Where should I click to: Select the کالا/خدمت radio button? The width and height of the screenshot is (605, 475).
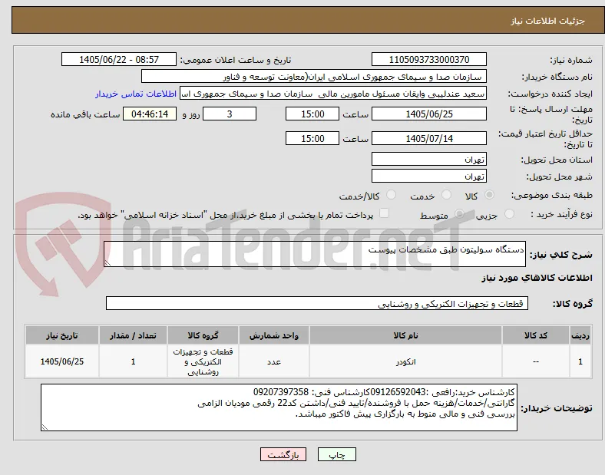(392, 195)
